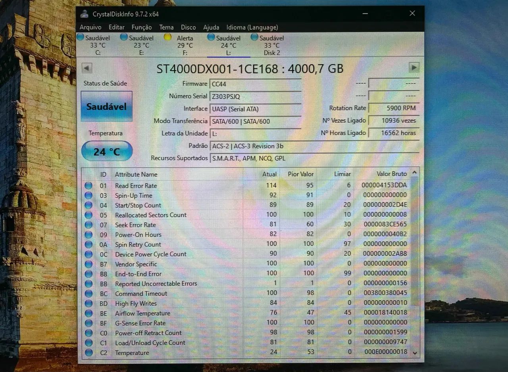The height and width of the screenshot is (372, 508).
Task: Click the power-on count field 10936 vezes
Action: pos(393,120)
